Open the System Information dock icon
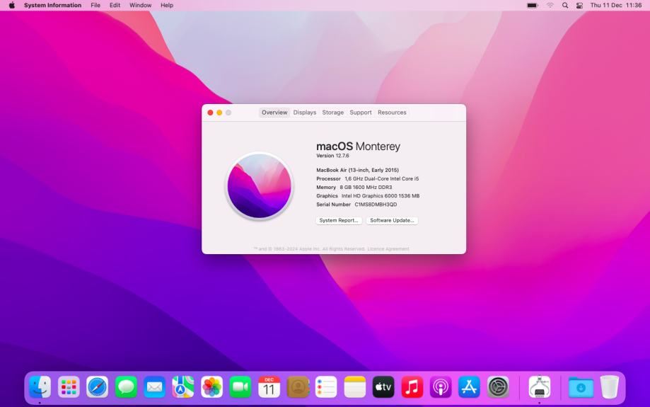The width and height of the screenshot is (650, 407). (x=540, y=387)
